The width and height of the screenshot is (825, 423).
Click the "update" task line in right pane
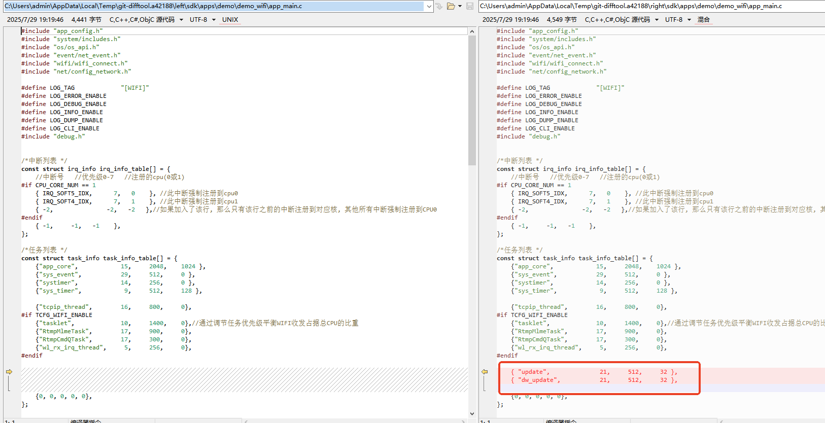pos(594,372)
